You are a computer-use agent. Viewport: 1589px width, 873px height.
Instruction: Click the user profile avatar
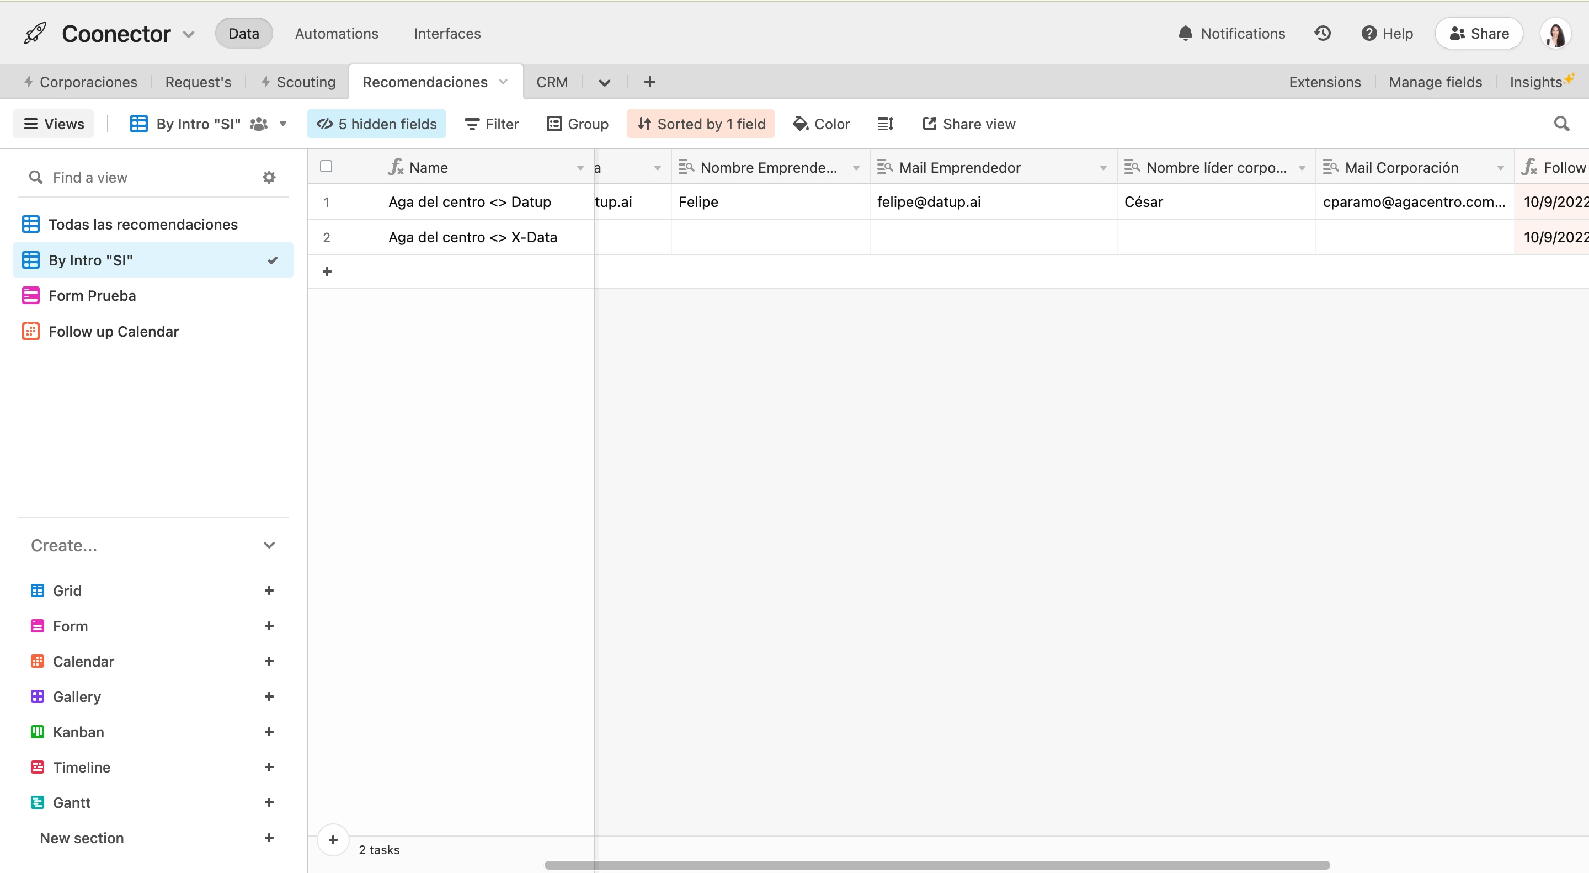pyautogui.click(x=1555, y=33)
